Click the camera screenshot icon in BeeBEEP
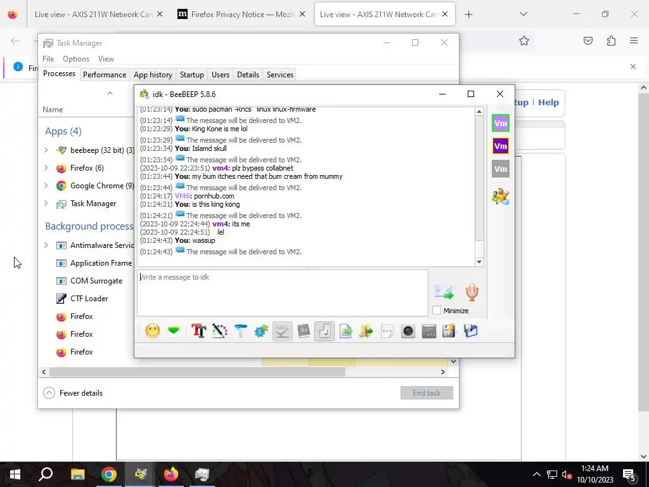The image size is (649, 487). coord(408,331)
